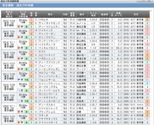The image size is (154, 125).
Task: Select horse name キズナ
Action: pos(42,51)
